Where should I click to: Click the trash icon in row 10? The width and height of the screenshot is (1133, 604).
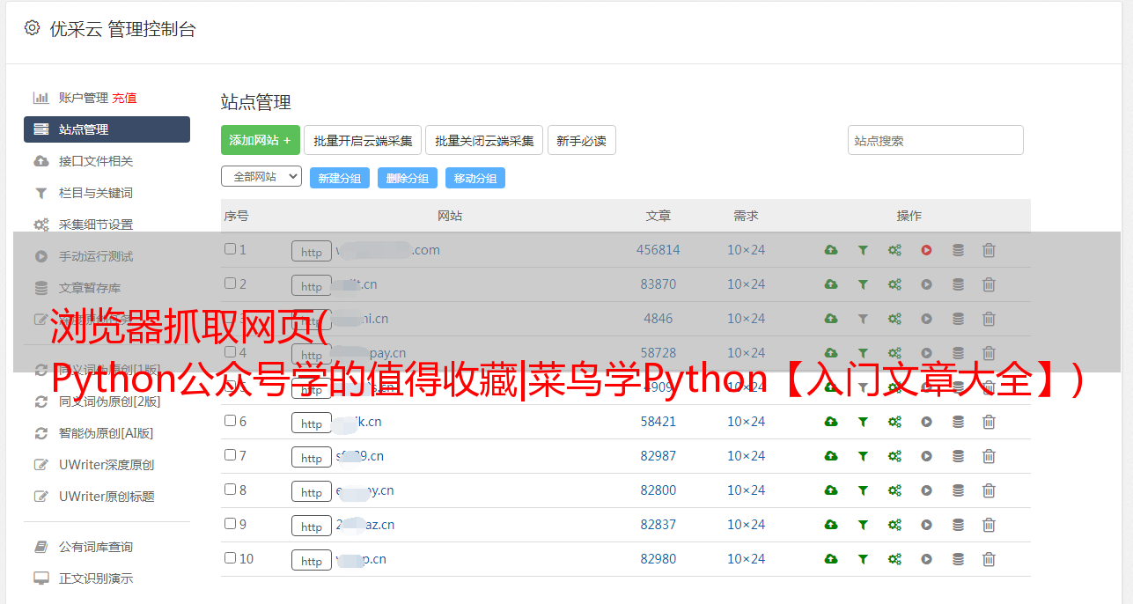point(989,559)
